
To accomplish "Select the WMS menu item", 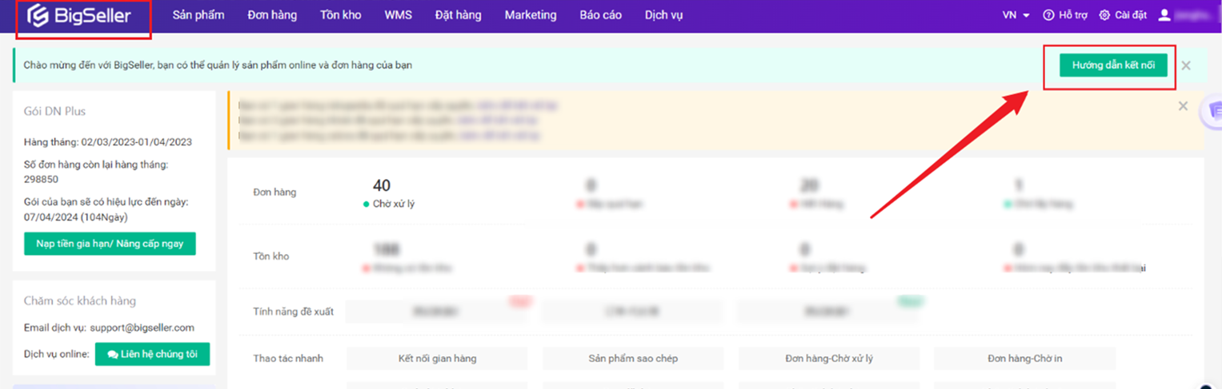I will [x=398, y=15].
